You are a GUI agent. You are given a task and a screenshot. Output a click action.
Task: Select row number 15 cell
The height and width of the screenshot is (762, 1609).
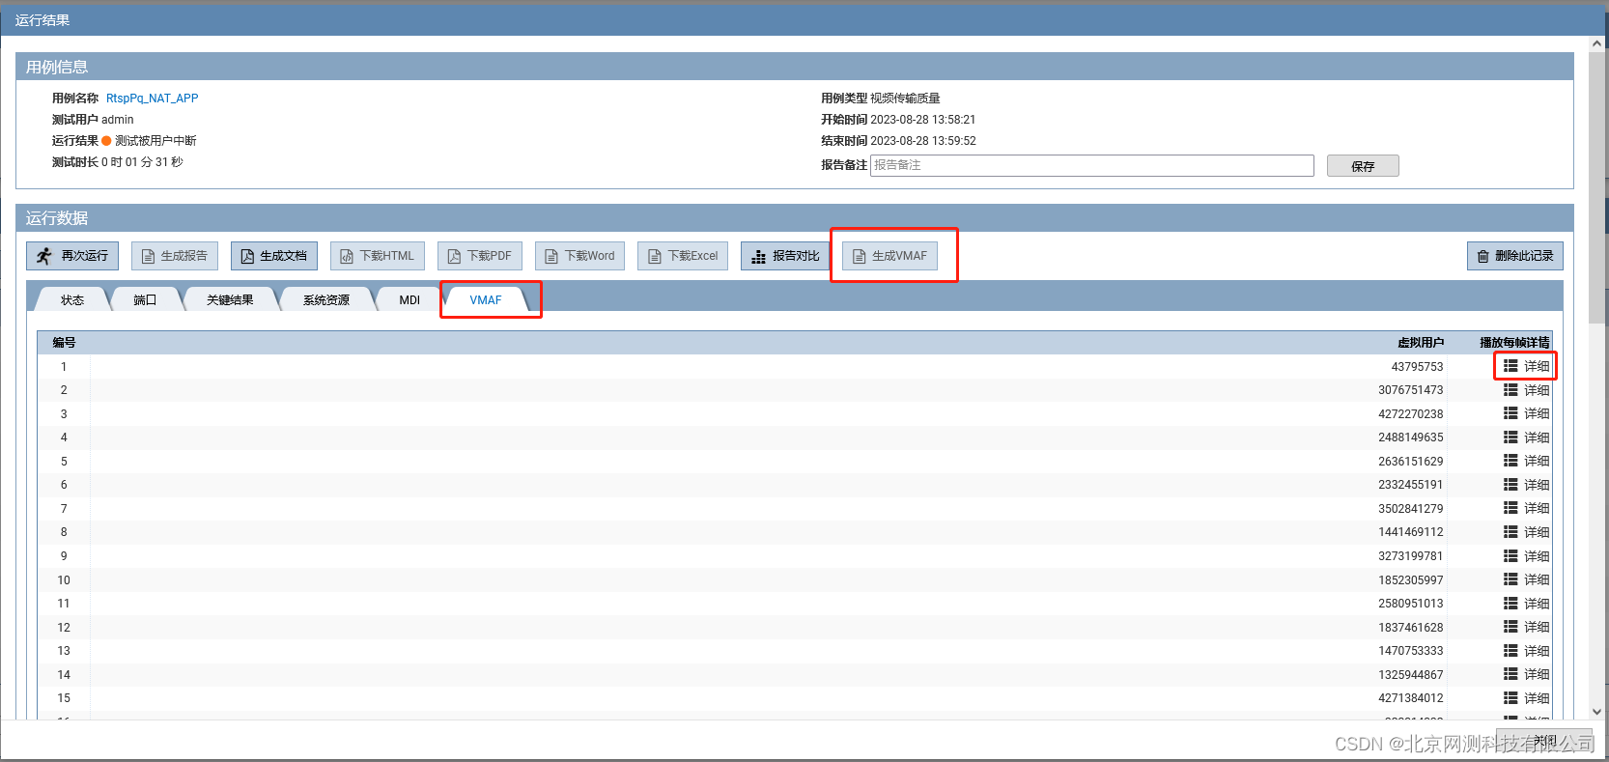[64, 698]
